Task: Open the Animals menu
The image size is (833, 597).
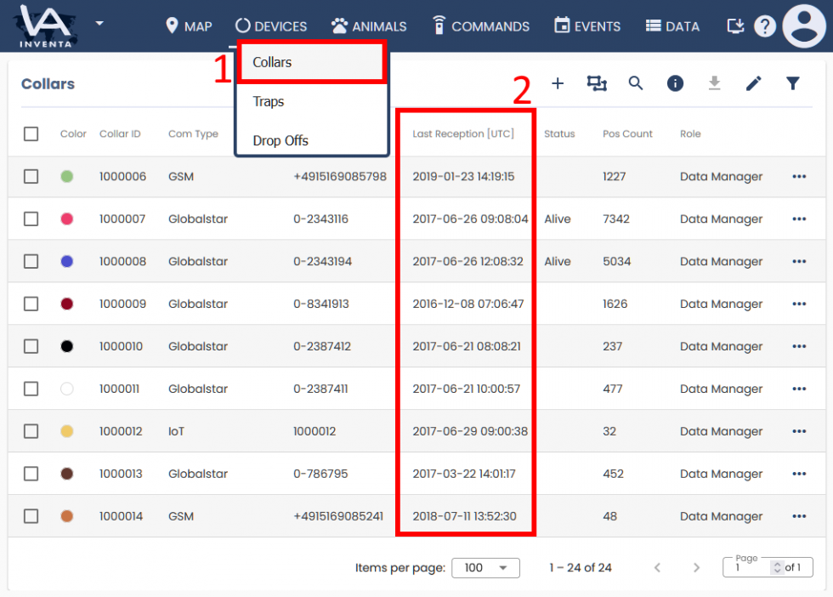Action: 369,26
